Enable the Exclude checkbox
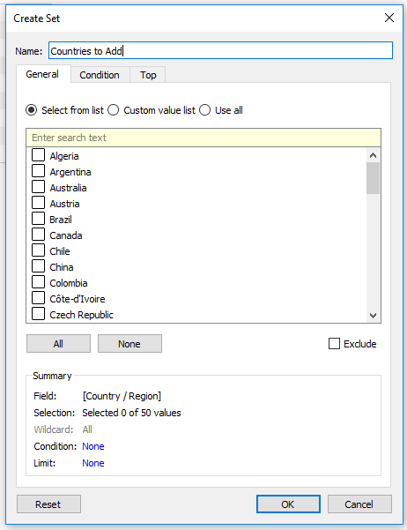Screen dimensions: 407x530 pos(334,343)
